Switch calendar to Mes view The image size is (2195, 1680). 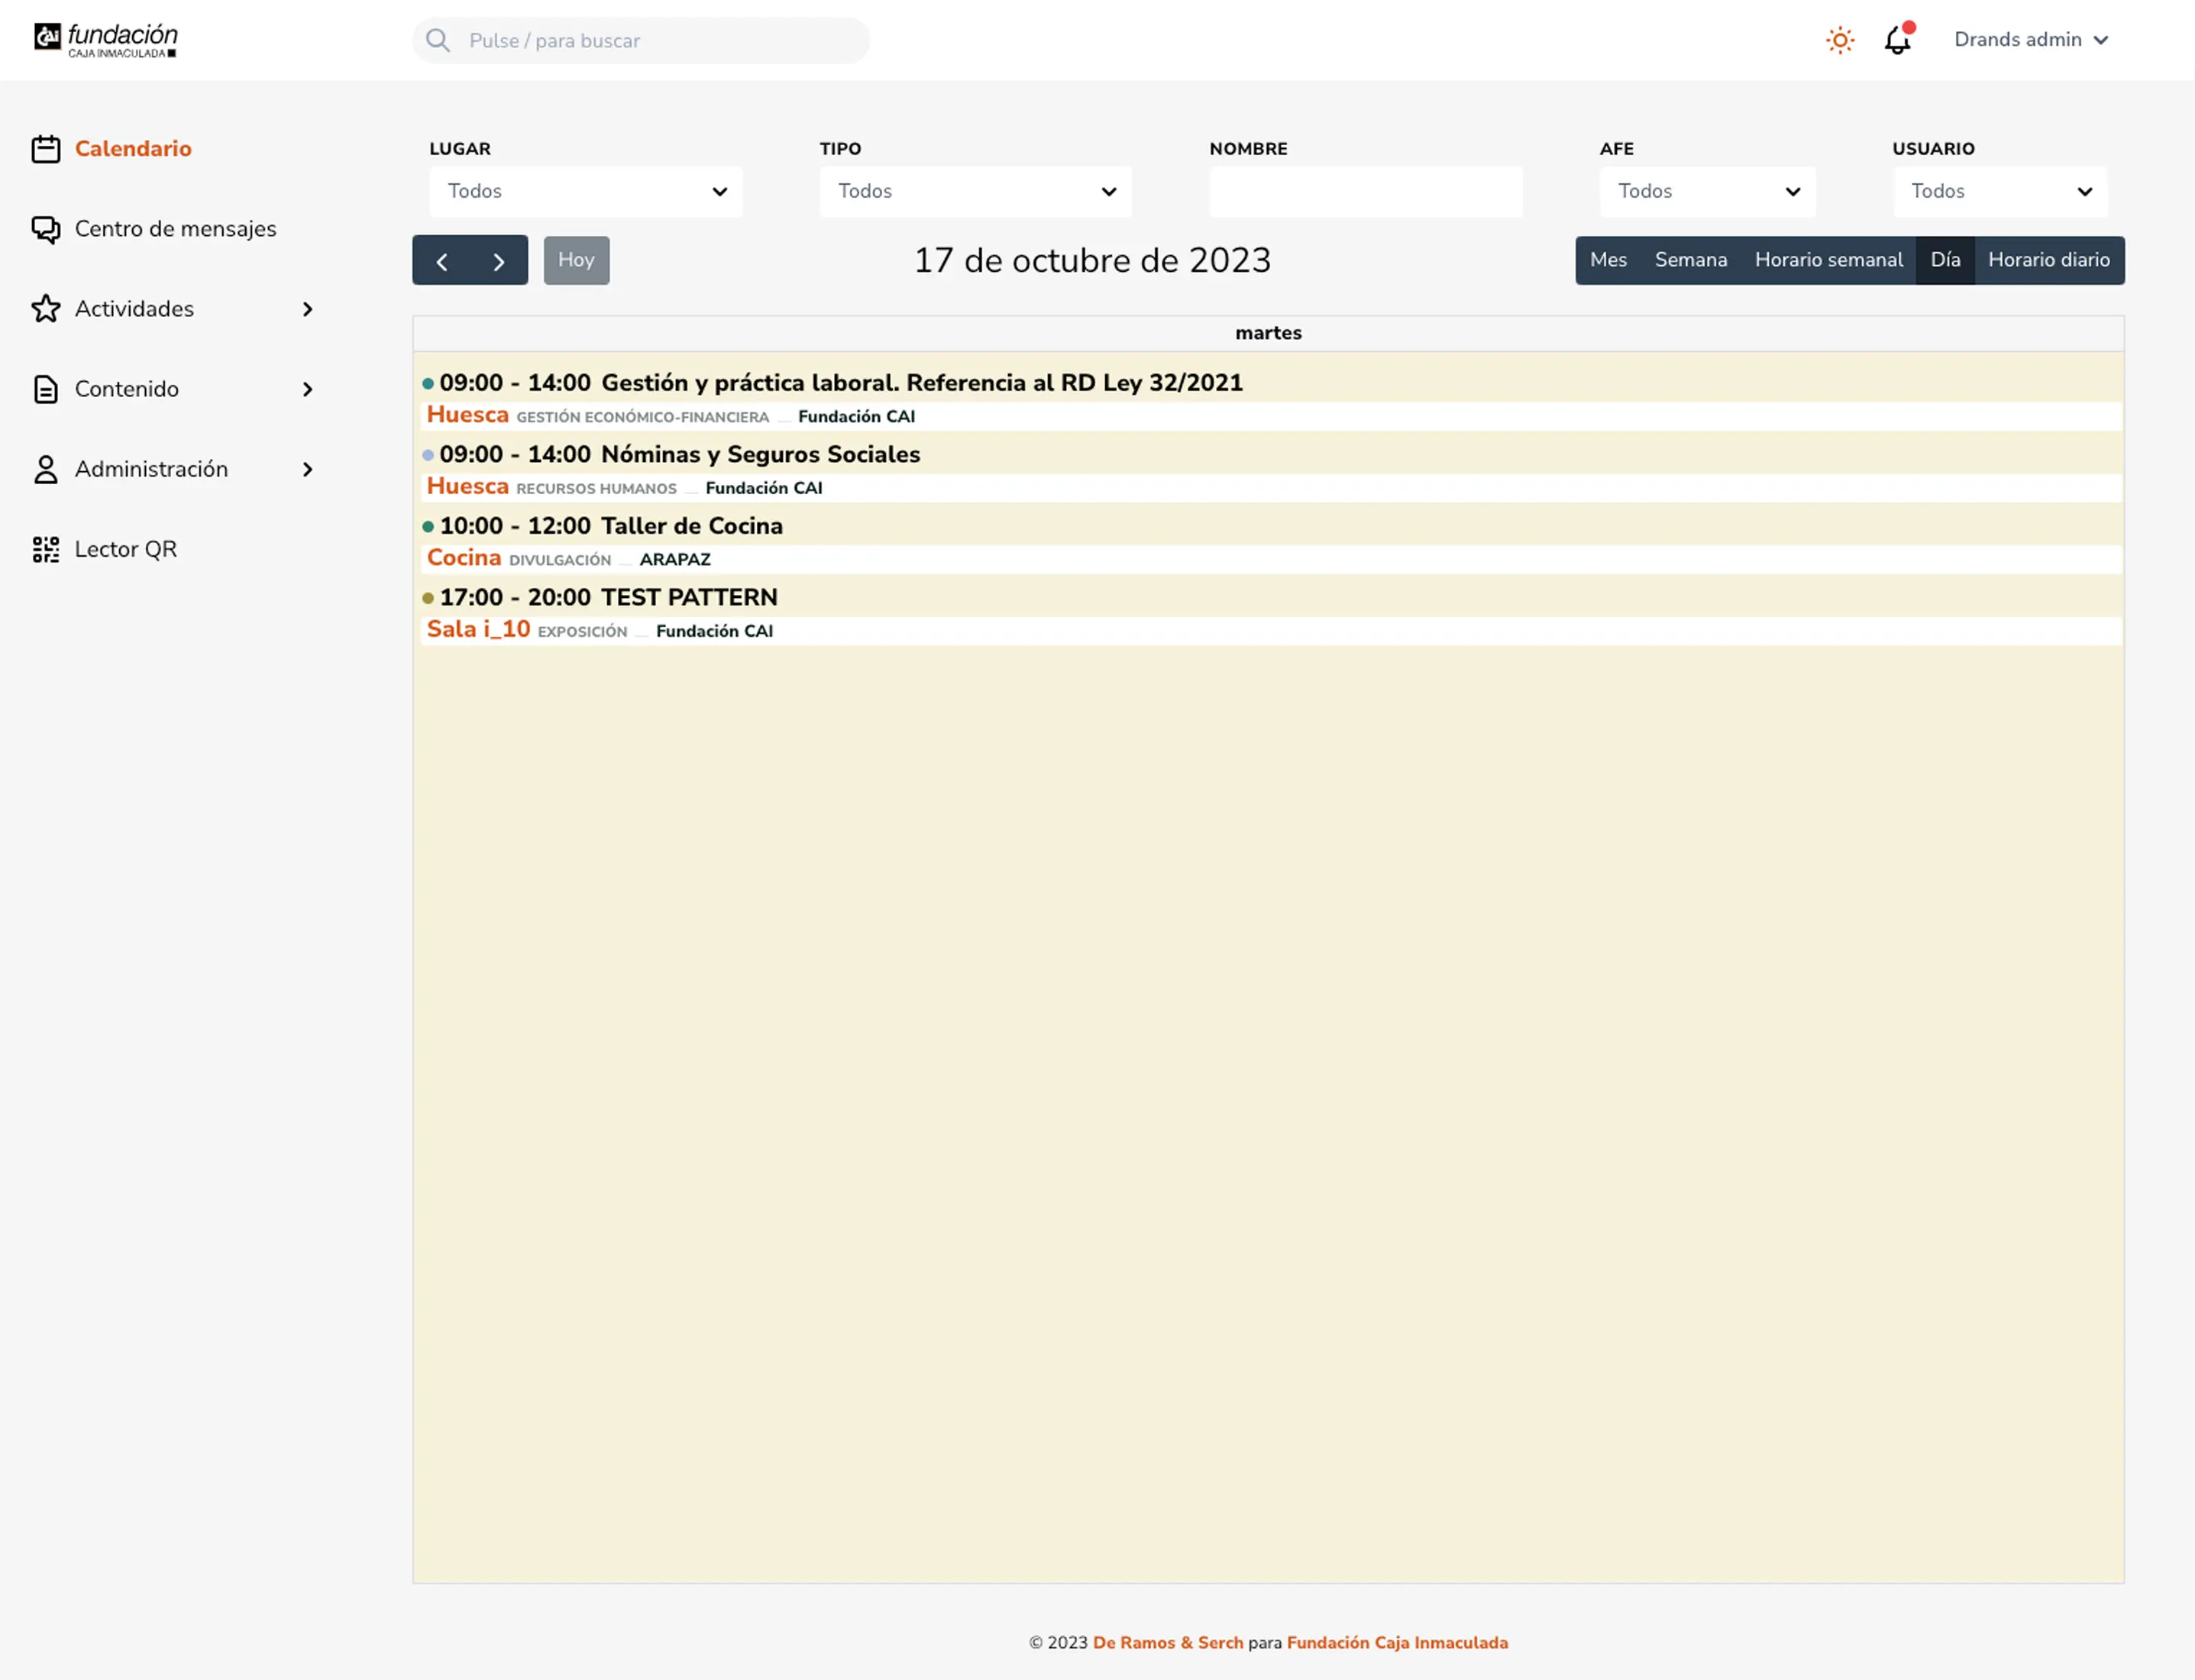(x=1608, y=260)
